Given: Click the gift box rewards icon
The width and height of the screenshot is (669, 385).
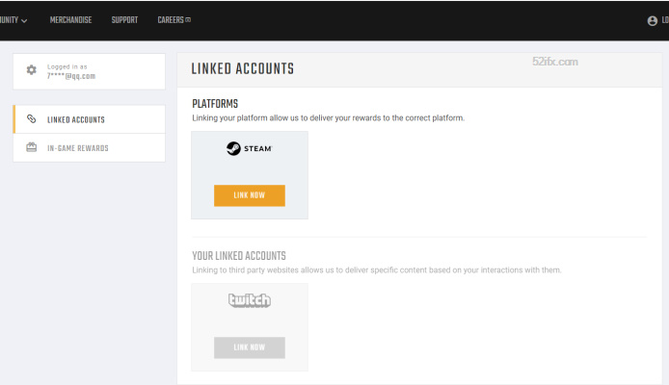Looking at the screenshot, I should click(x=31, y=147).
